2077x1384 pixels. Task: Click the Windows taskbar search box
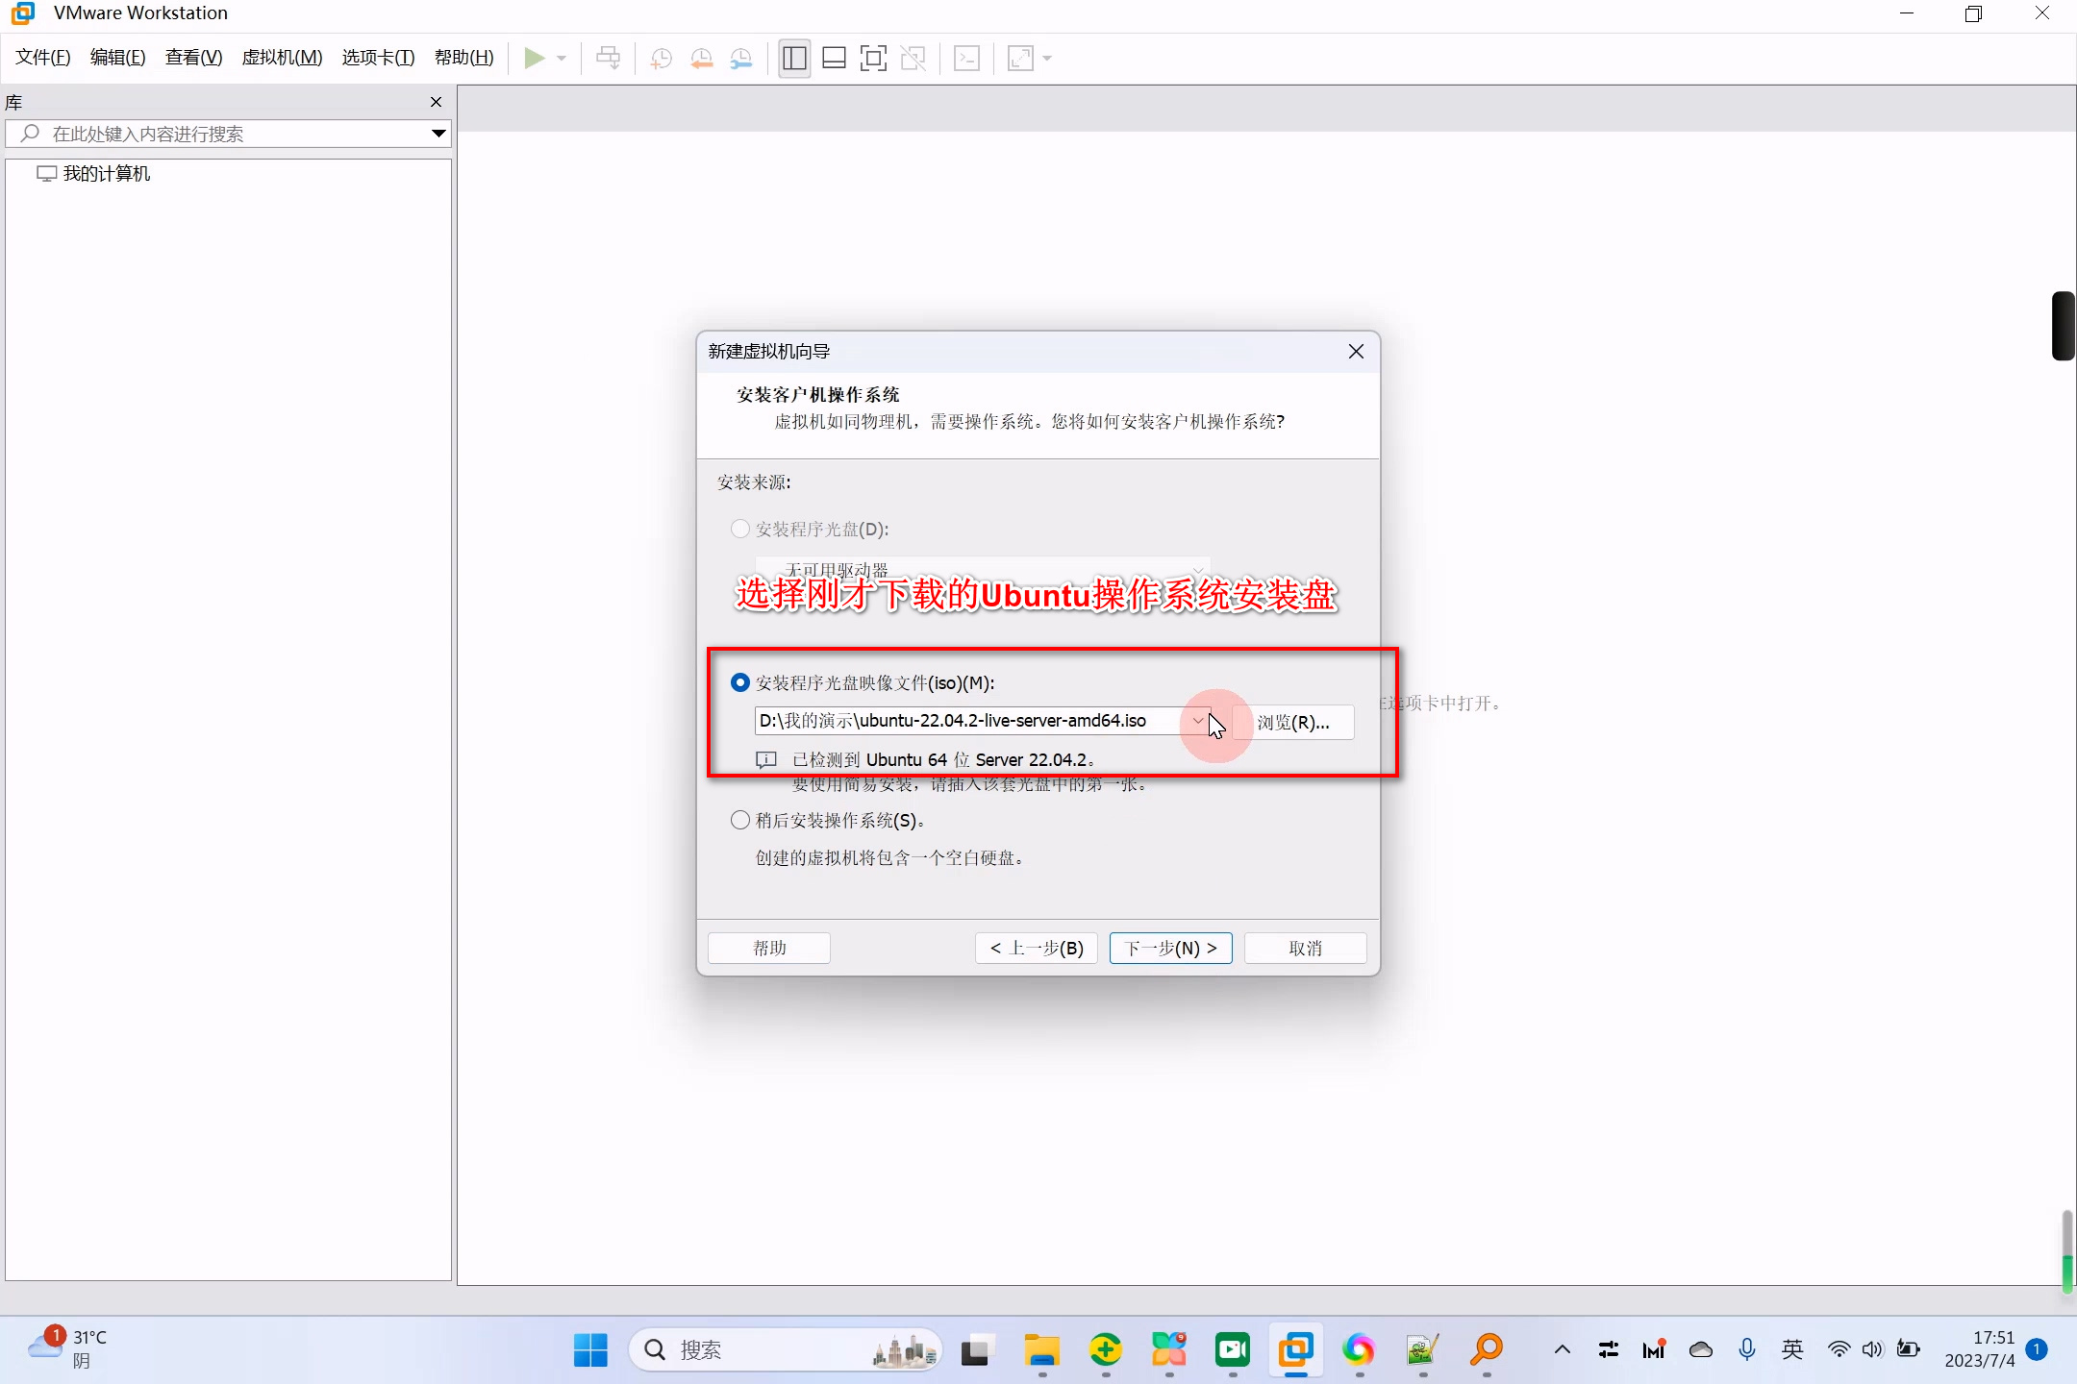[785, 1350]
